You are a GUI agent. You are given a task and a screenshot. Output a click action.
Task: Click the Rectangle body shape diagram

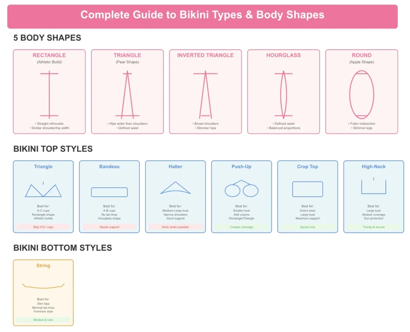click(49, 95)
